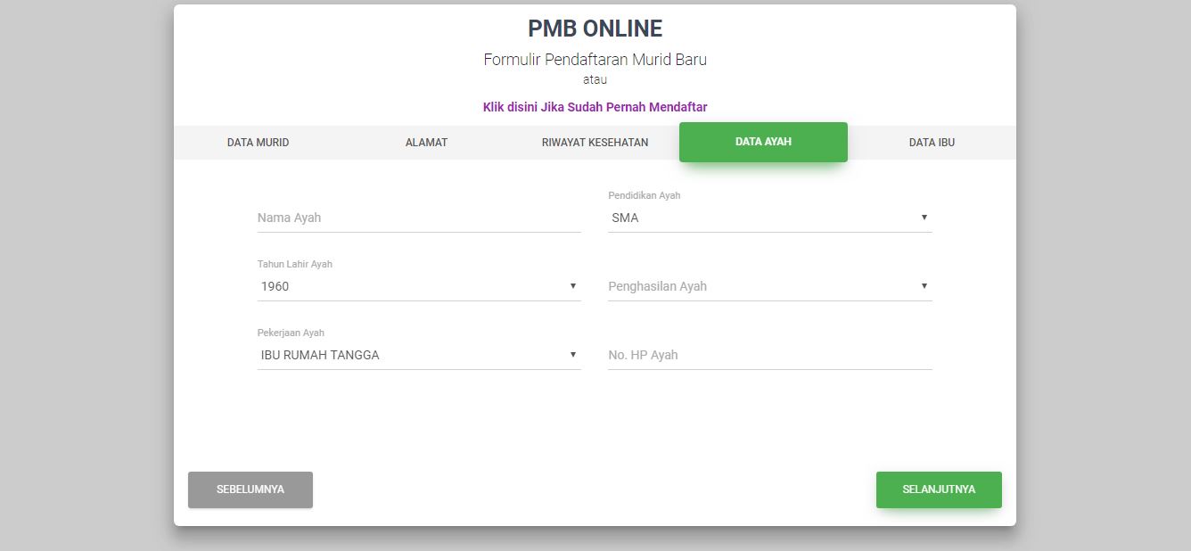Select the Data Ayah tab
The image size is (1191, 551).
tap(763, 142)
